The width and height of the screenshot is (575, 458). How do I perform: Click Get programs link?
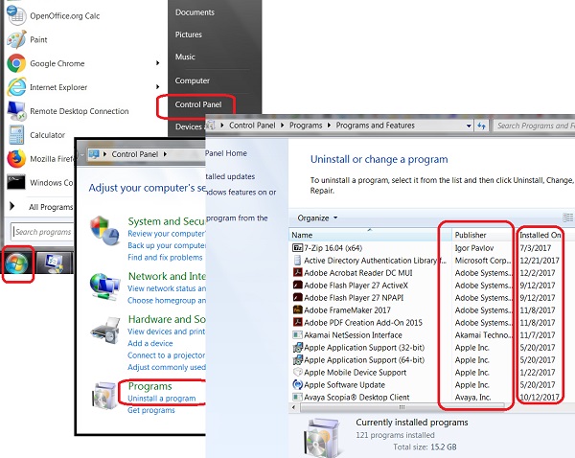point(151,410)
